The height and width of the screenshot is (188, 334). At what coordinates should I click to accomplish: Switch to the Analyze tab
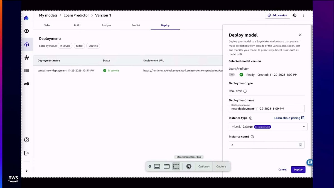107,25
